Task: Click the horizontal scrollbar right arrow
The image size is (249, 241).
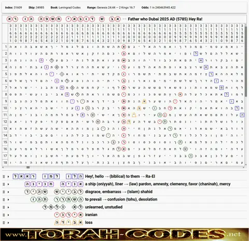Action: 243,167
